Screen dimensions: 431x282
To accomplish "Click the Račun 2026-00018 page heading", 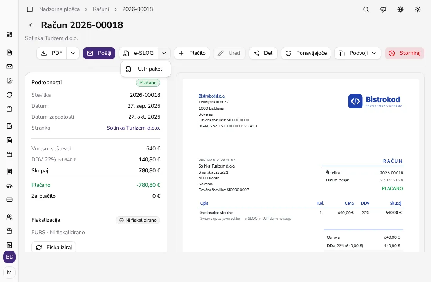I will click(82, 25).
